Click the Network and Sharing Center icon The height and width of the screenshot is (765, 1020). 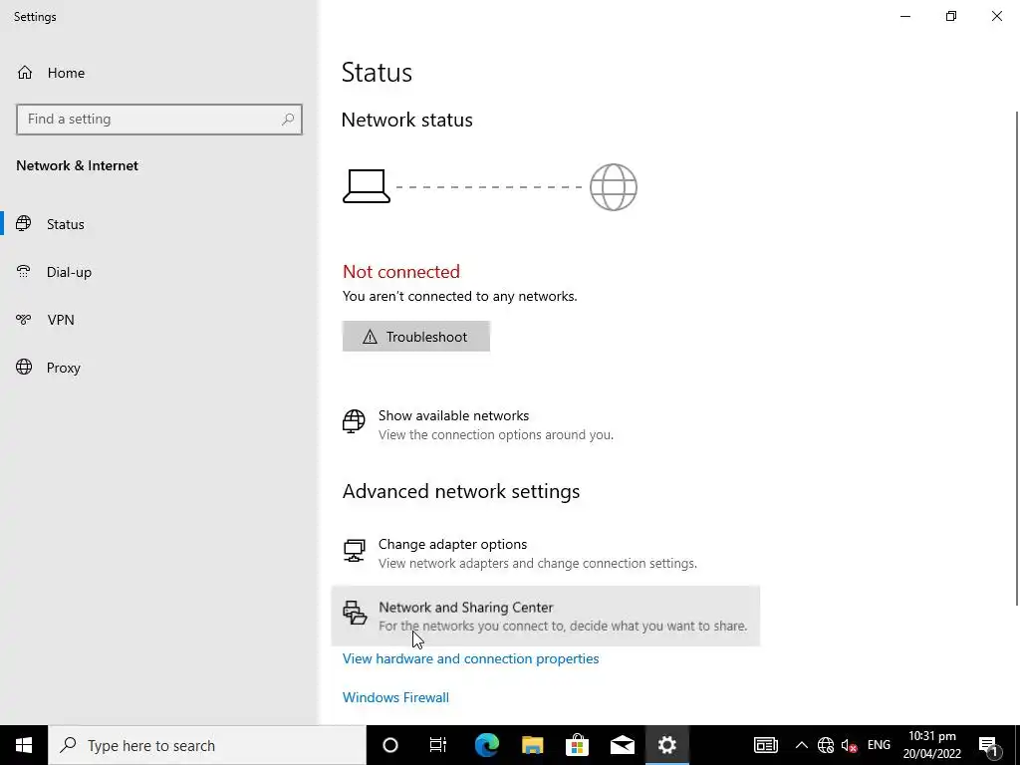click(x=355, y=613)
